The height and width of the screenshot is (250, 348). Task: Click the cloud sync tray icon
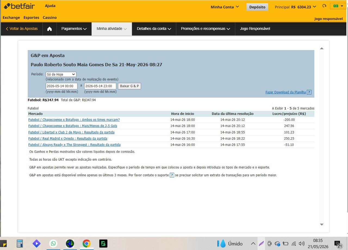(278, 243)
